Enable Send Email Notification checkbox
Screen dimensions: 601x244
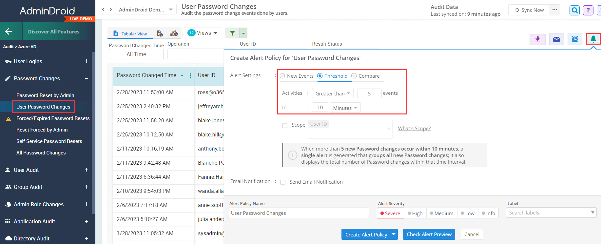click(283, 182)
